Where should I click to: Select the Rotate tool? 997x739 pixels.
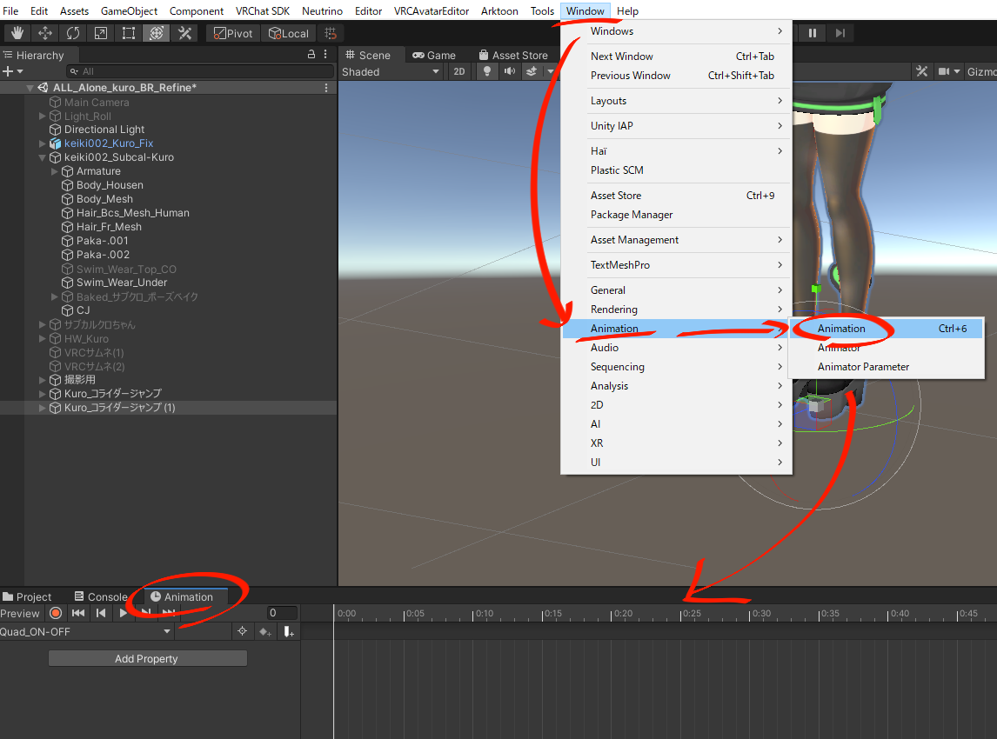pos(72,33)
